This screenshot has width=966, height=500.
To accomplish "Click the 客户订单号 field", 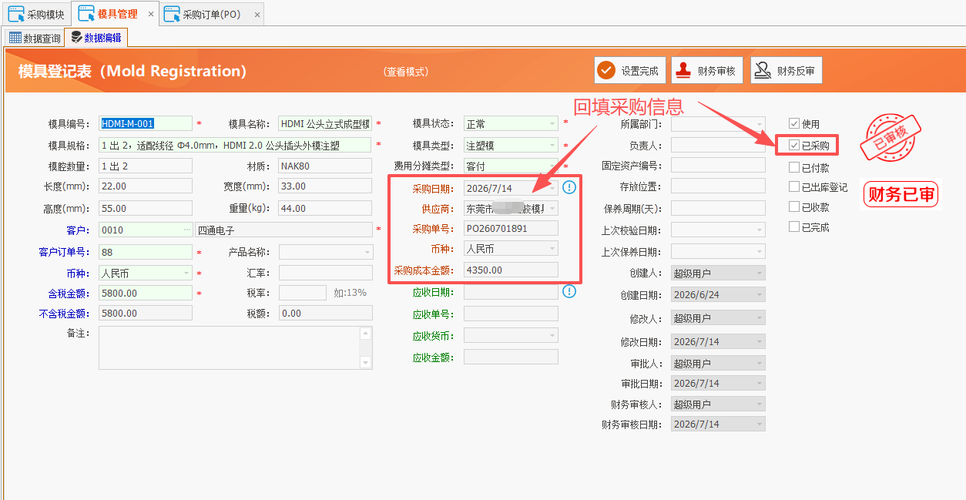I will 146,252.
